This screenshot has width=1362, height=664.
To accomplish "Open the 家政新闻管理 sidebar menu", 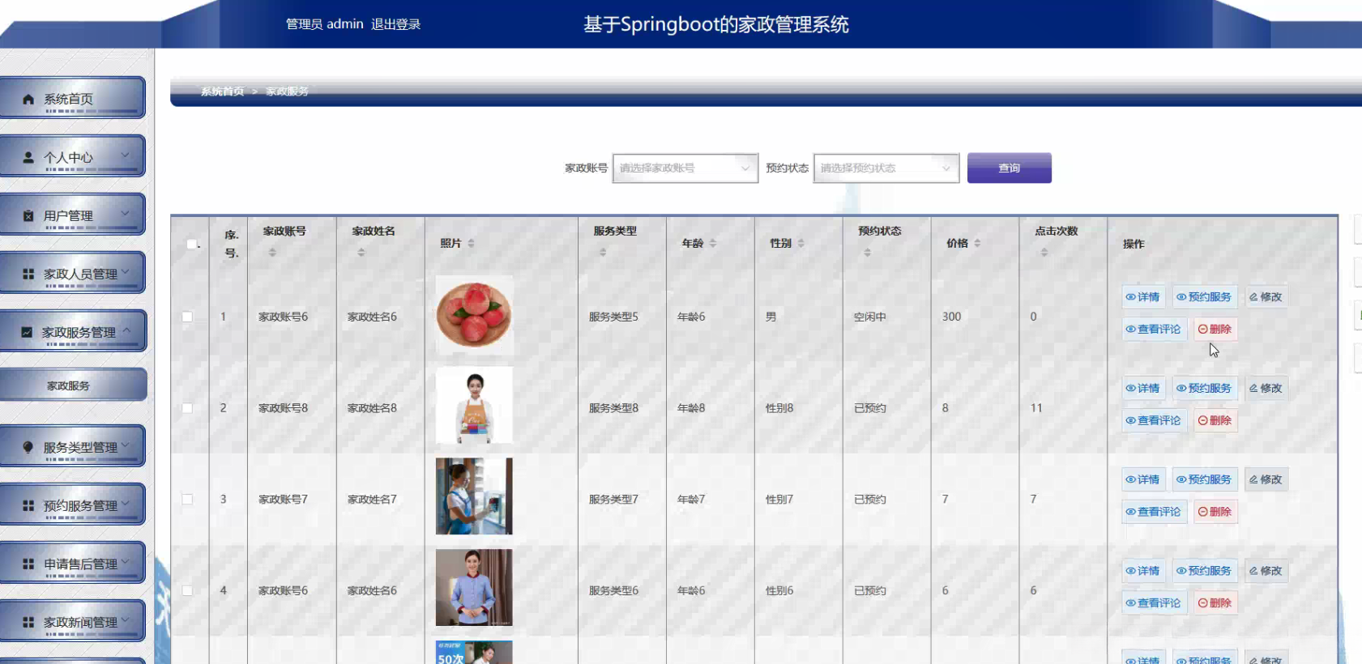I will tap(72, 621).
